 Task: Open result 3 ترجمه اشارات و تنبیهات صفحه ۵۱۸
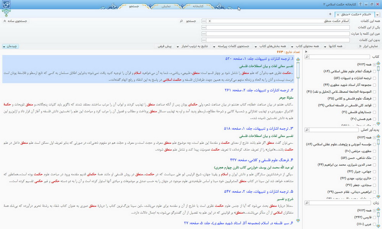[x=259, y=128]
